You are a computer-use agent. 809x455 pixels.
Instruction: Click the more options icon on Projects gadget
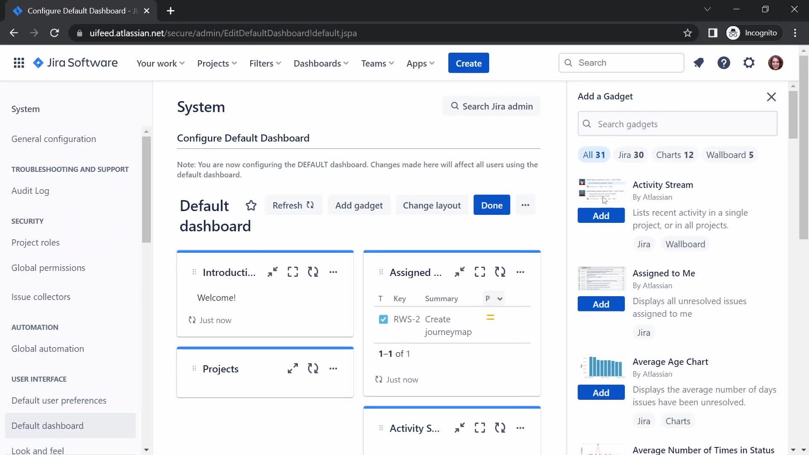(333, 368)
